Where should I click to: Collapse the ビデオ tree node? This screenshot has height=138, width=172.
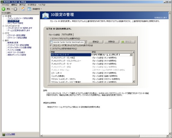point(3,33)
